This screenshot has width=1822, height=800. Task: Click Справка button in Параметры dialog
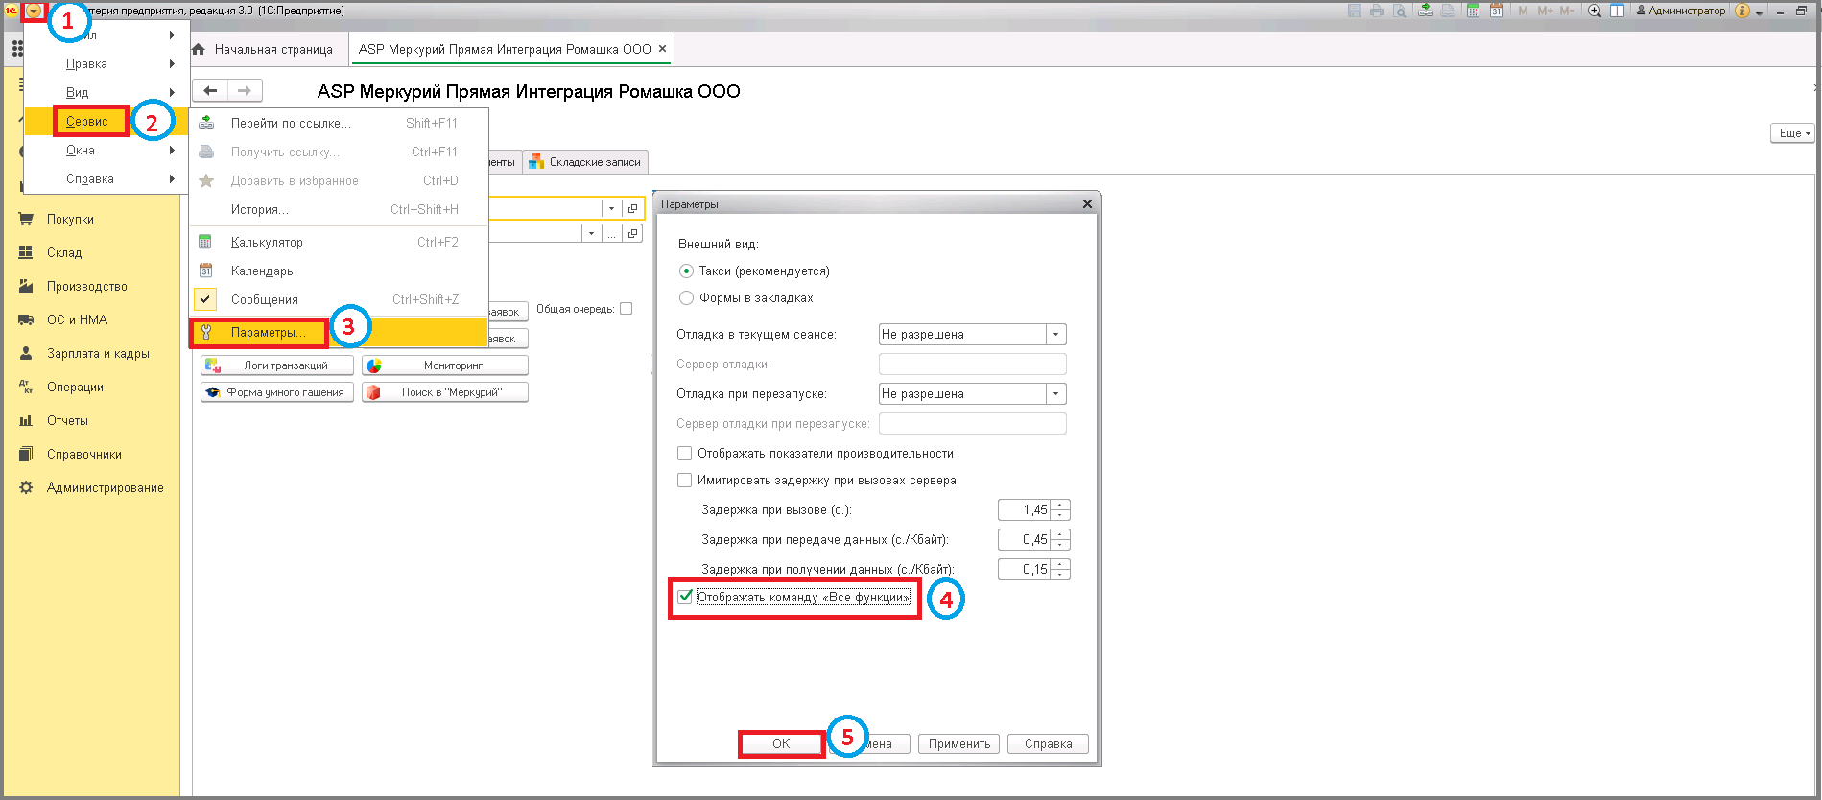point(1048,743)
